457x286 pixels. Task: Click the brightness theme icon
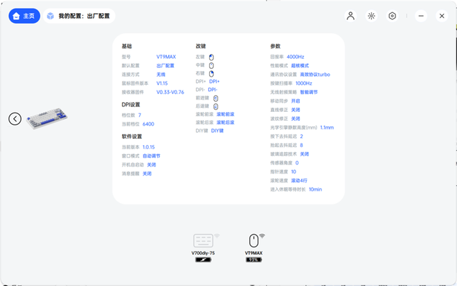click(371, 16)
